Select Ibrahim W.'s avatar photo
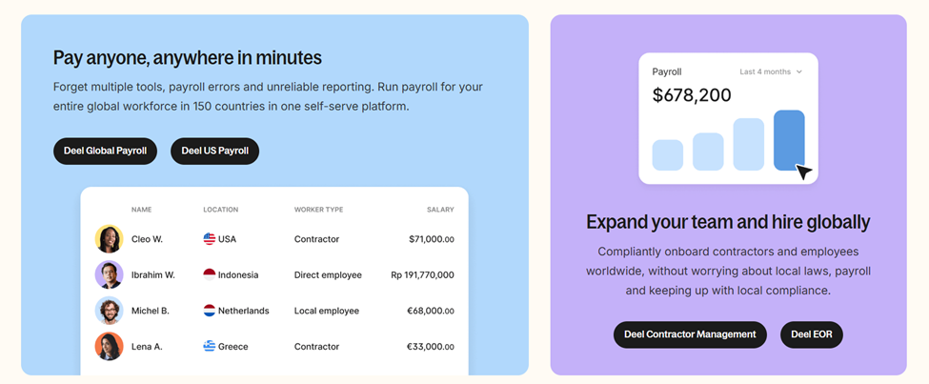Image resolution: width=929 pixels, height=384 pixels. (x=109, y=275)
